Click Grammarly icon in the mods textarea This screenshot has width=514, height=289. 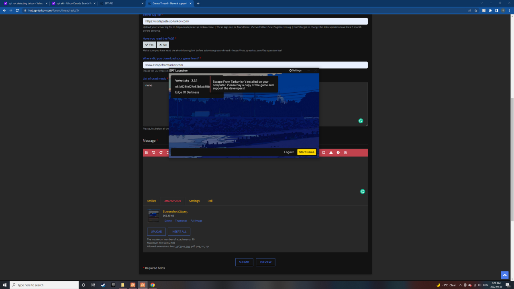[x=361, y=121]
